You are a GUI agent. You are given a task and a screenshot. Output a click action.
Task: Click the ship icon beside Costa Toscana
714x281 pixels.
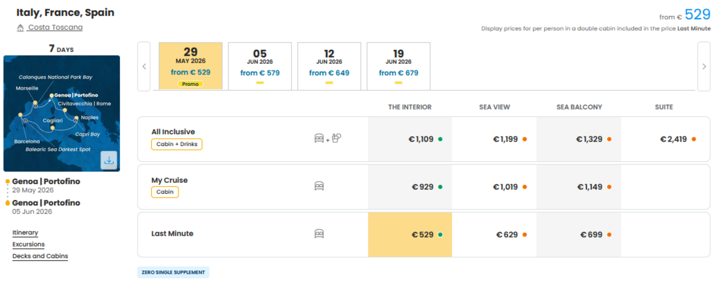pyautogui.click(x=20, y=28)
